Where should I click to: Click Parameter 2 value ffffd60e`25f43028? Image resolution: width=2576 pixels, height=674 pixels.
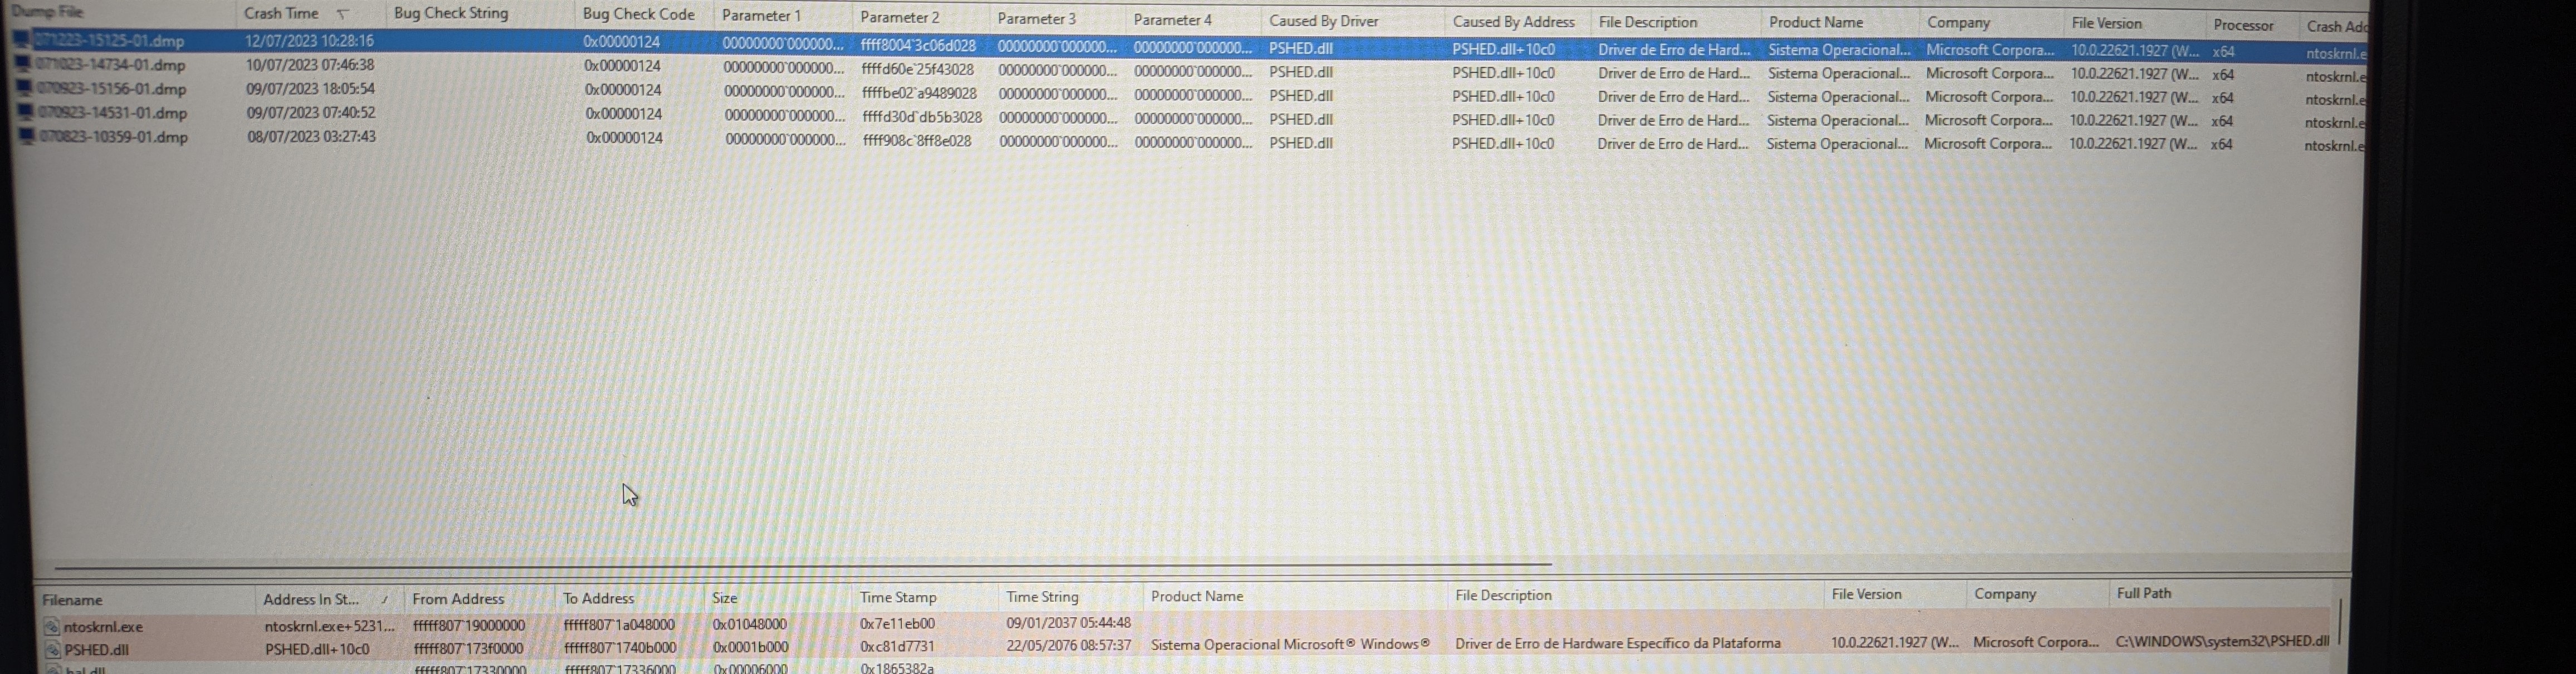pos(918,70)
